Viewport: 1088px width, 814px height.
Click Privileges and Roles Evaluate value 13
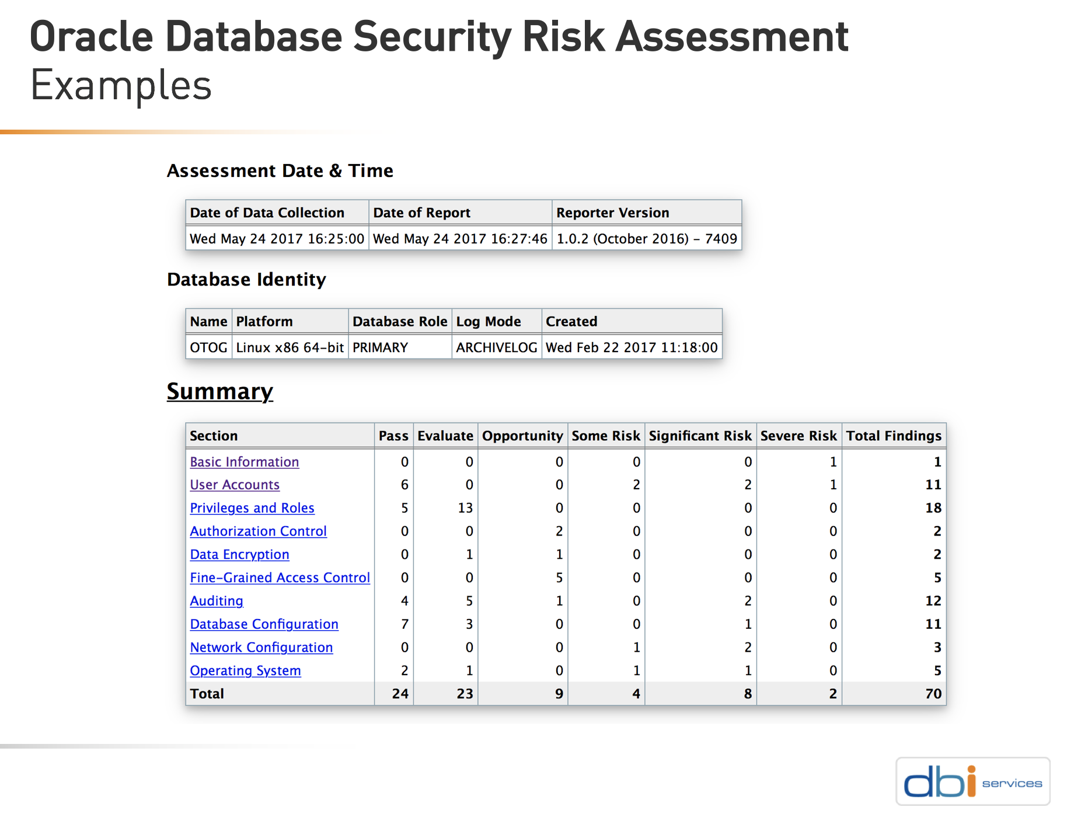point(465,508)
